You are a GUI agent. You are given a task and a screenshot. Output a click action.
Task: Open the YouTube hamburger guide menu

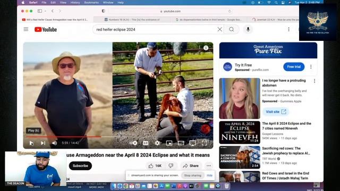26,29
